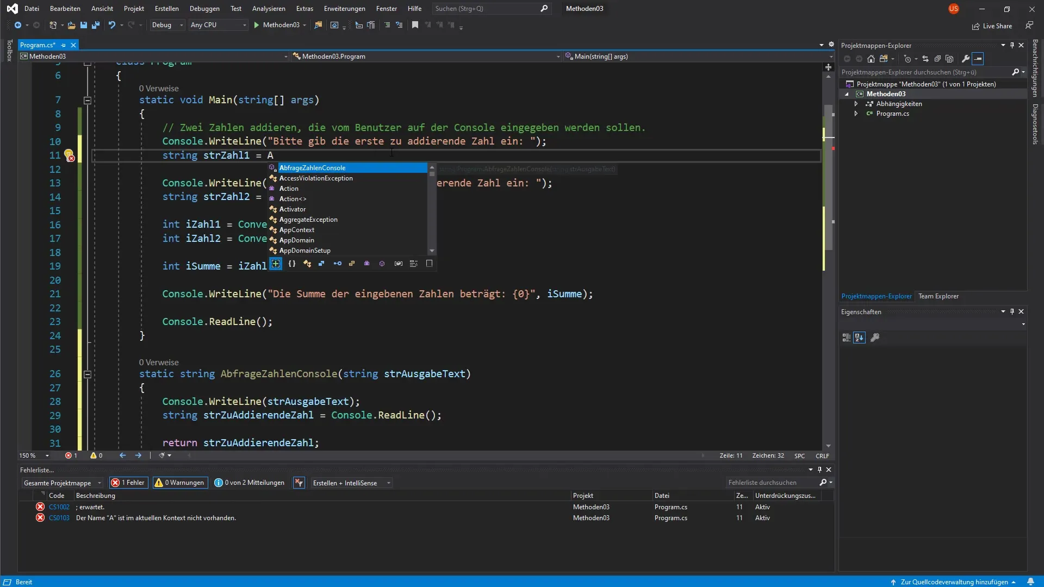This screenshot has height=587, width=1044.
Task: Click Show All Files icon in Projektmappen-Explorer
Action: [x=949, y=59]
